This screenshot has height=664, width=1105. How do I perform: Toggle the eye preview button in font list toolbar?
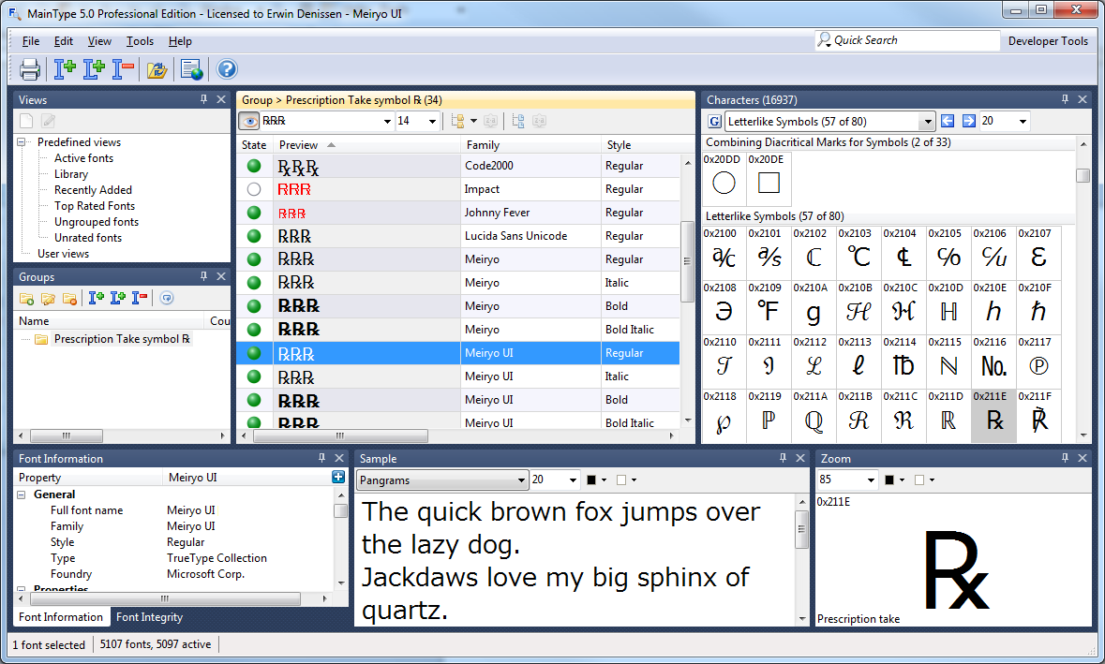tap(248, 121)
